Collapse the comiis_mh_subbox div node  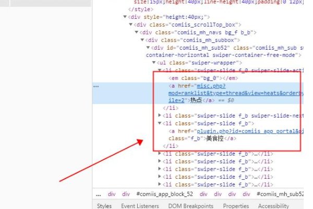pos(142,40)
